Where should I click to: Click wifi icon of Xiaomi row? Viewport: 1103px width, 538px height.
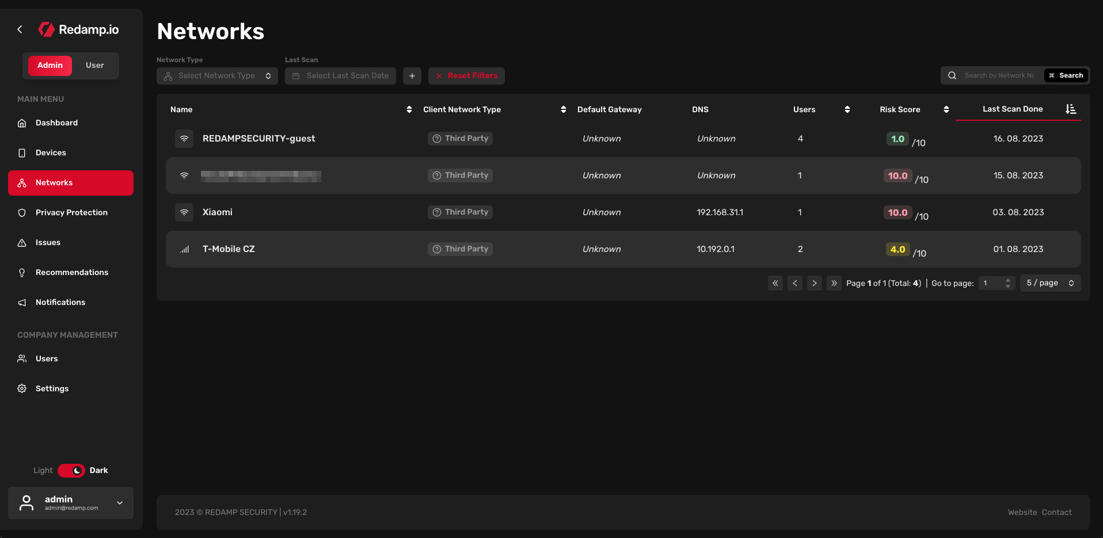click(184, 212)
